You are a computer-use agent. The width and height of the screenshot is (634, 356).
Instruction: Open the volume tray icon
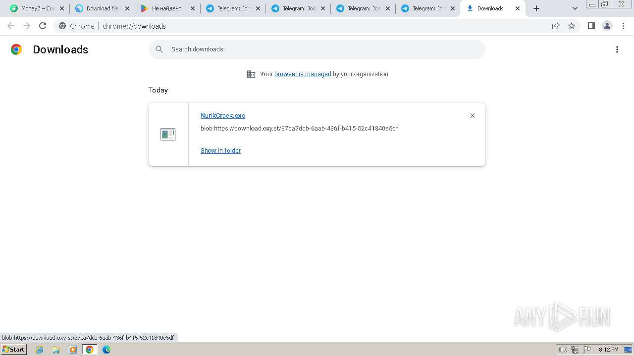563,350
